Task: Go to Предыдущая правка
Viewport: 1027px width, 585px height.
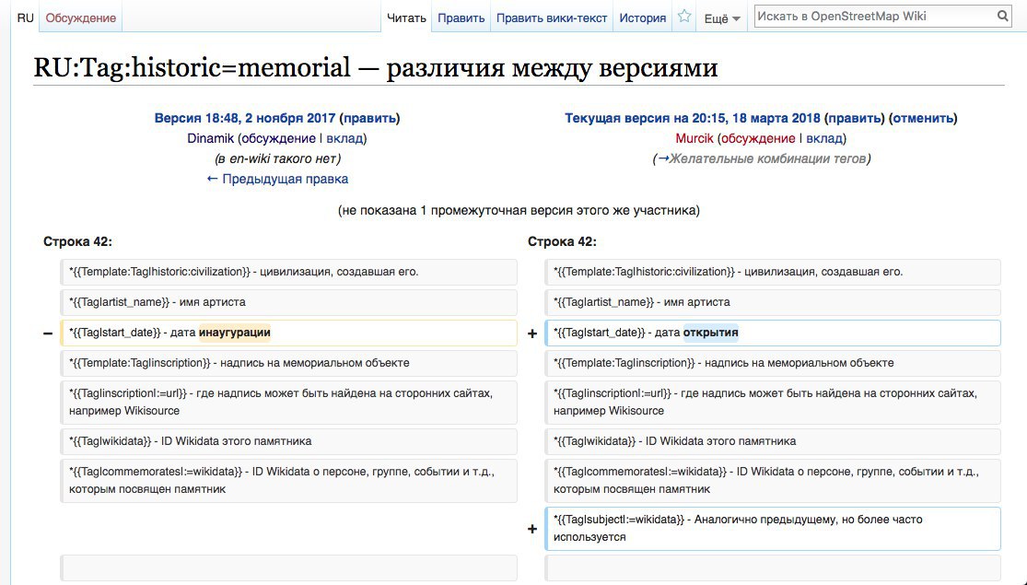Action: (x=277, y=179)
